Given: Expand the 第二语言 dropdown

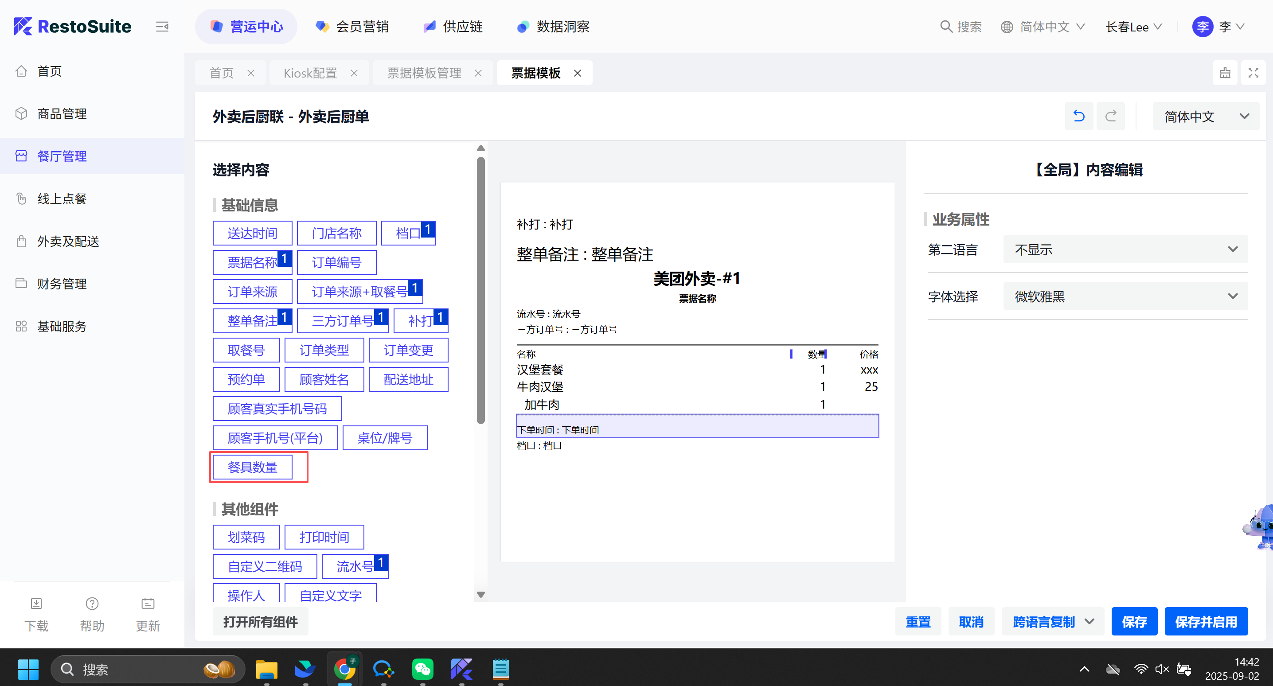Looking at the screenshot, I should (x=1125, y=249).
